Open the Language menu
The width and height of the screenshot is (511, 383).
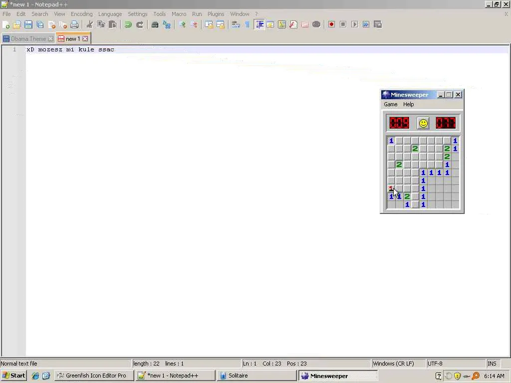click(110, 14)
